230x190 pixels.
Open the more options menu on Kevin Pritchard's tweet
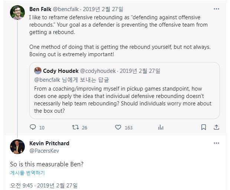[x=216, y=143]
